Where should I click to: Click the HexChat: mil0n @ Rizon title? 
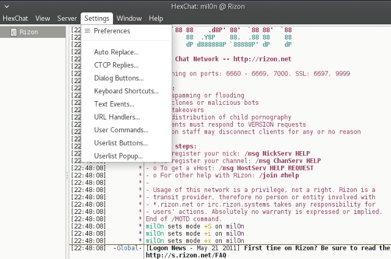208,7
